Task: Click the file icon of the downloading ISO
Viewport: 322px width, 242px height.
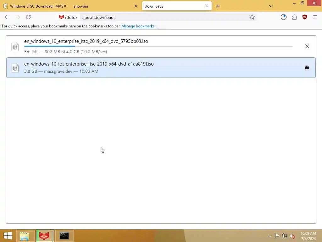Action: tap(15, 47)
